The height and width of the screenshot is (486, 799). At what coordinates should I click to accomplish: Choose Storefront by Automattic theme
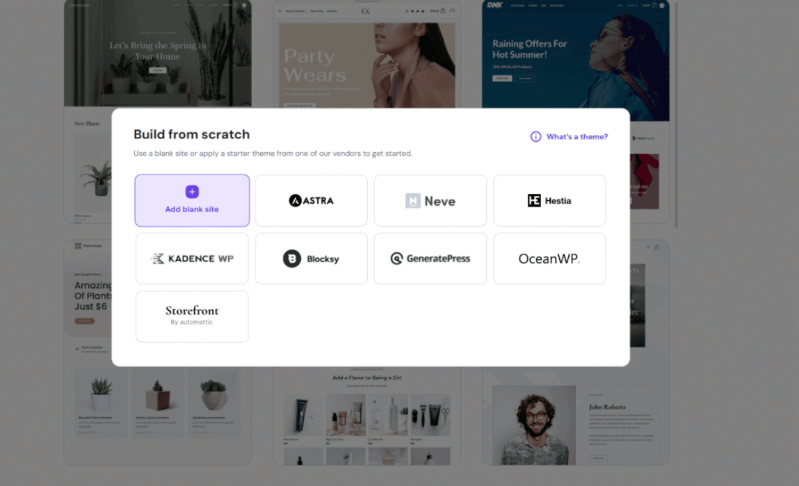tap(192, 316)
